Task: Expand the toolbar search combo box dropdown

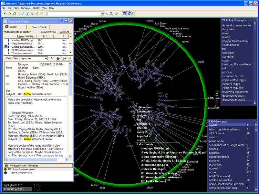Action: (x=102, y=14)
